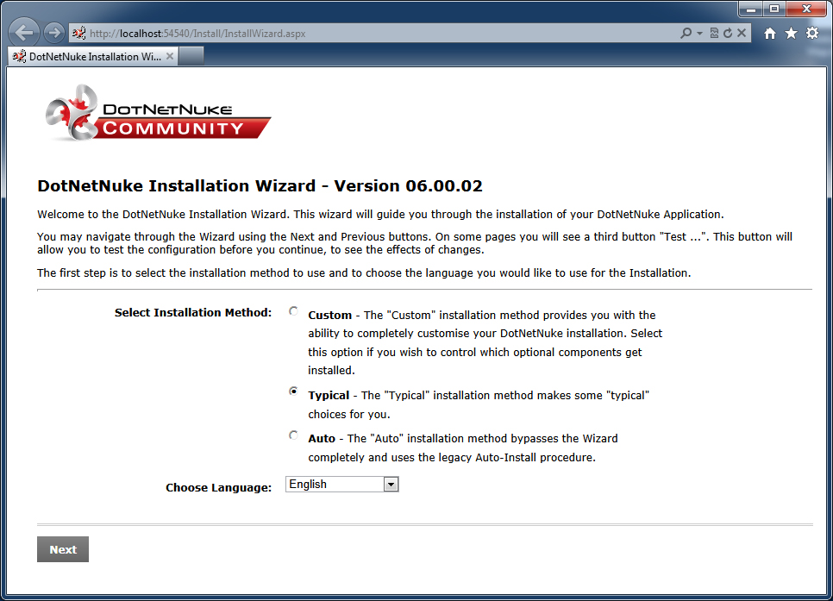The width and height of the screenshot is (833, 601).
Task: Click the DotNetNuke Community logo
Action: pos(158,113)
